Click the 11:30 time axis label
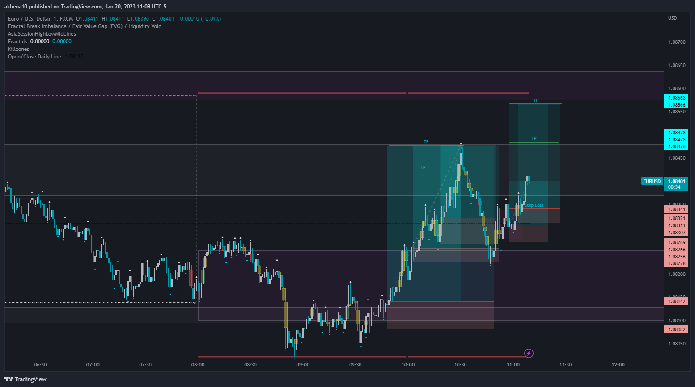695x387 pixels. point(566,365)
